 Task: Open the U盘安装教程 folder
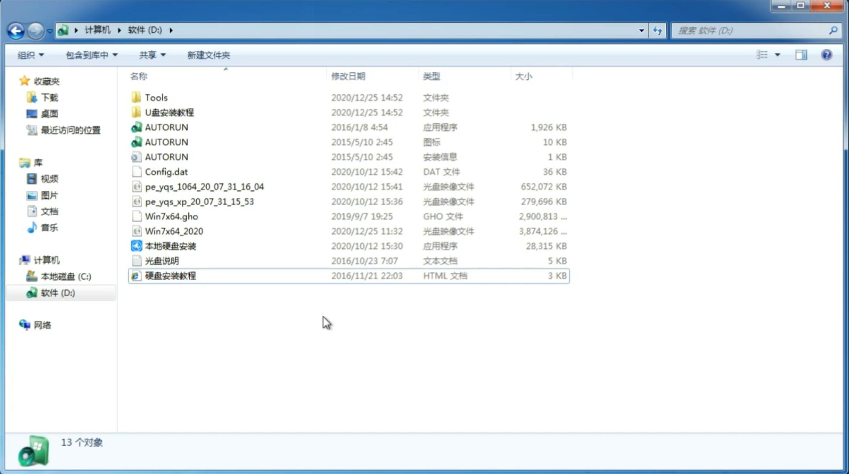pyautogui.click(x=170, y=112)
